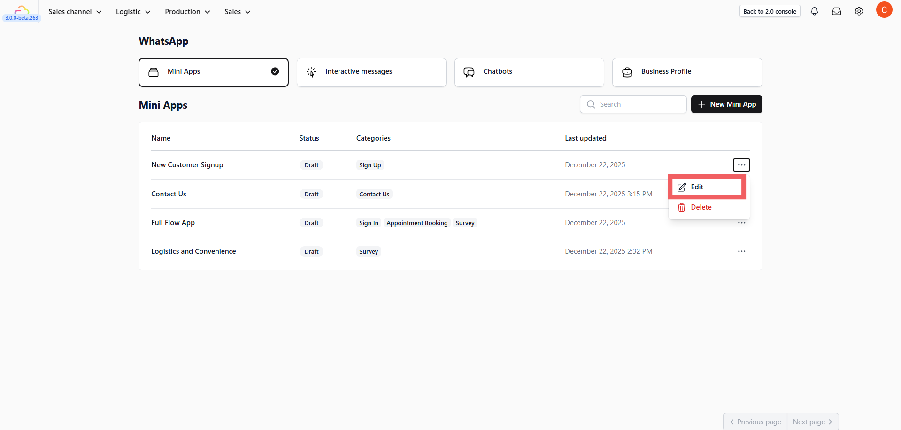Click the app logo in the top-left corner
This screenshot has height=430, width=901.
point(22,9)
